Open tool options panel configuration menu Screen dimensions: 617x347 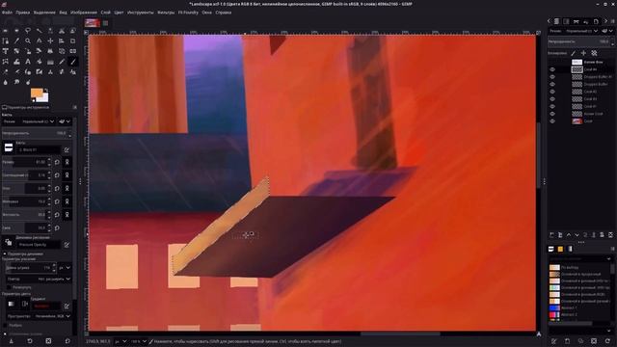75,107
